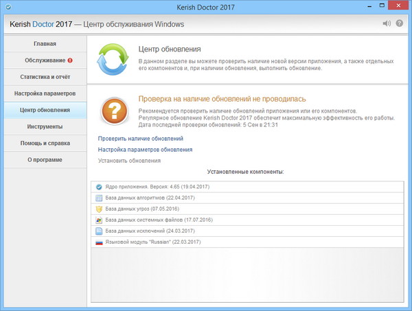The width and height of the screenshot is (412, 311).
Task: Select row Языковой модуль "Russian"
Action: point(247,242)
